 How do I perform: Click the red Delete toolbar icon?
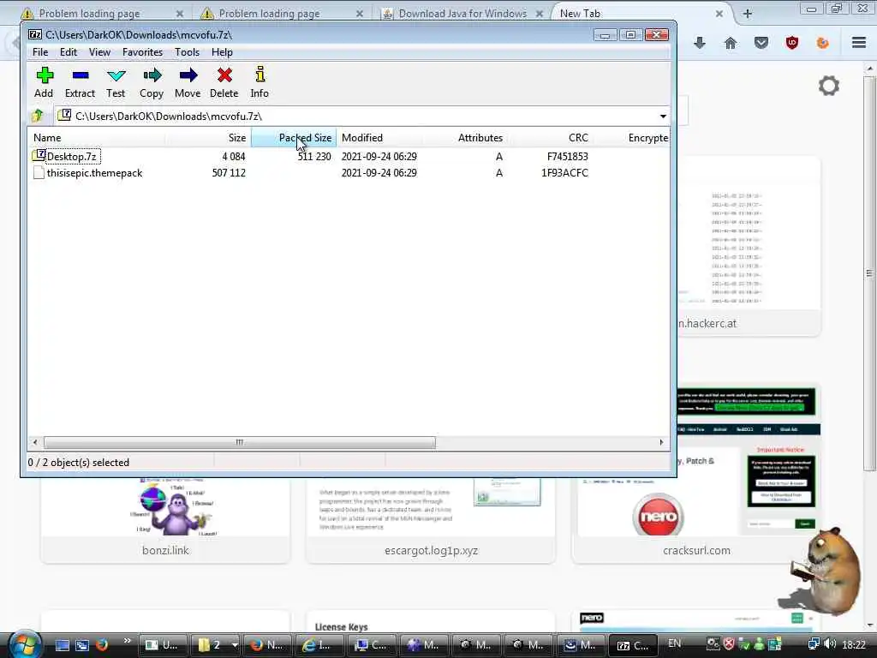coord(224,83)
